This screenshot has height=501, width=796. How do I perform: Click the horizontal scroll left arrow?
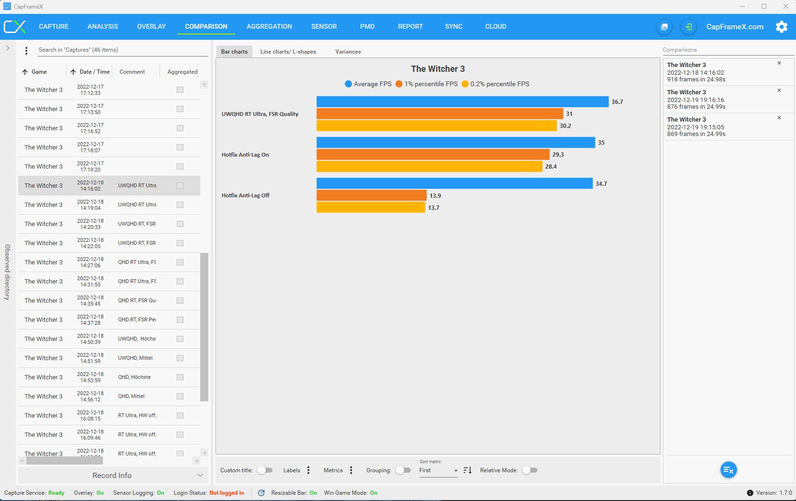coord(22,461)
